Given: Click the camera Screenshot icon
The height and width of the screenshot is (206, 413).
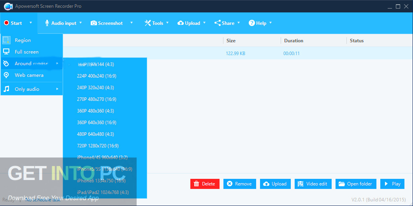Looking at the screenshot, I should pos(93,23).
